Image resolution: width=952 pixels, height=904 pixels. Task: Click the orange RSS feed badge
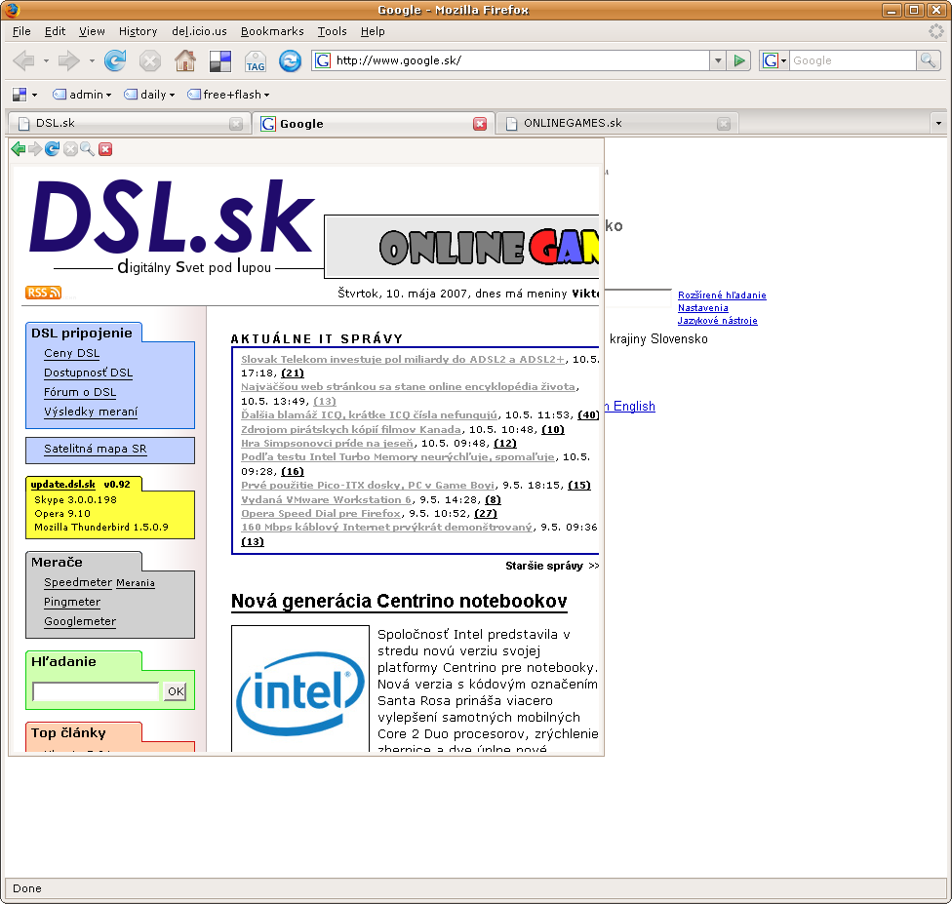(43, 292)
